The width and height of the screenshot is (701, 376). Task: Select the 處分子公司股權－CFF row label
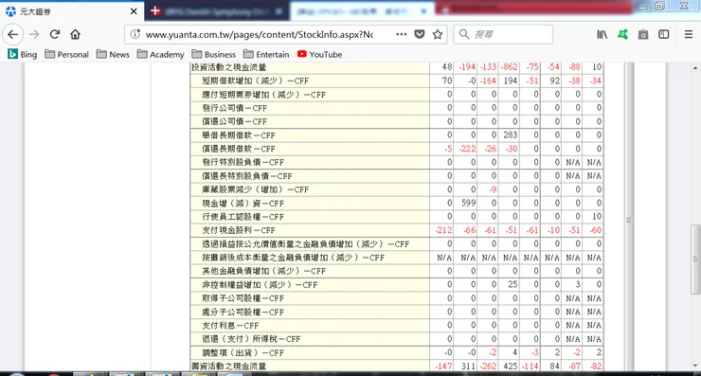243,312
